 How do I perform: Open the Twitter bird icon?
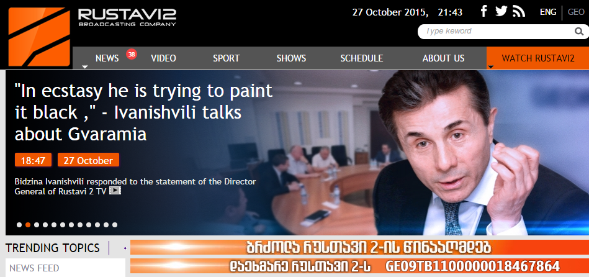click(x=501, y=11)
